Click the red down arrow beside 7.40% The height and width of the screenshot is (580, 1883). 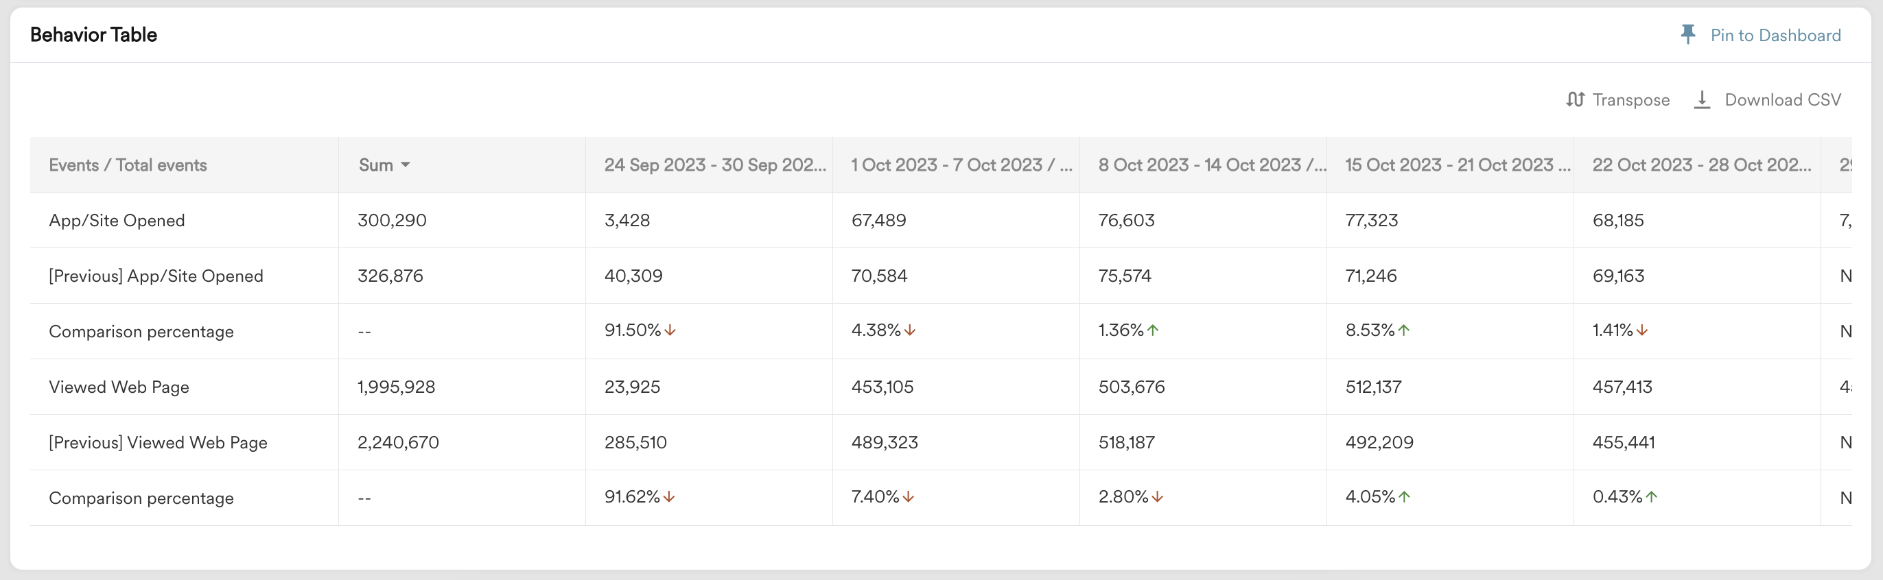click(909, 498)
